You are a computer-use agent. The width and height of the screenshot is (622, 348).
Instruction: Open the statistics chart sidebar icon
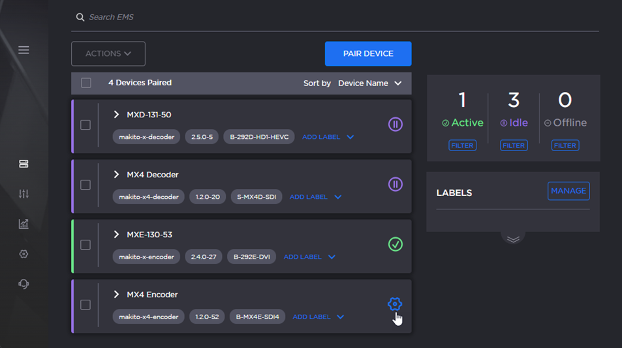pyautogui.click(x=23, y=224)
